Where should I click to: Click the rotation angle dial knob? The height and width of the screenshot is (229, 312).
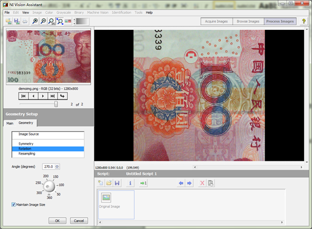[49, 186]
